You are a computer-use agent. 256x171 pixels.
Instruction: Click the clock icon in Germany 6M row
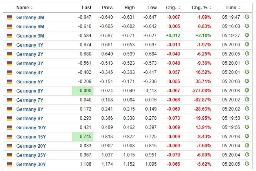(247, 26)
